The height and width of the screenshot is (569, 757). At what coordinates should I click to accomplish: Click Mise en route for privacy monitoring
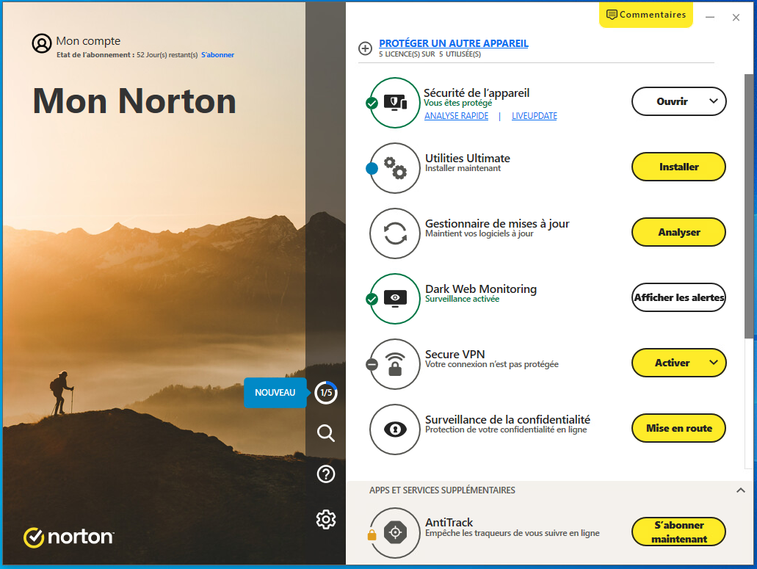coord(678,428)
